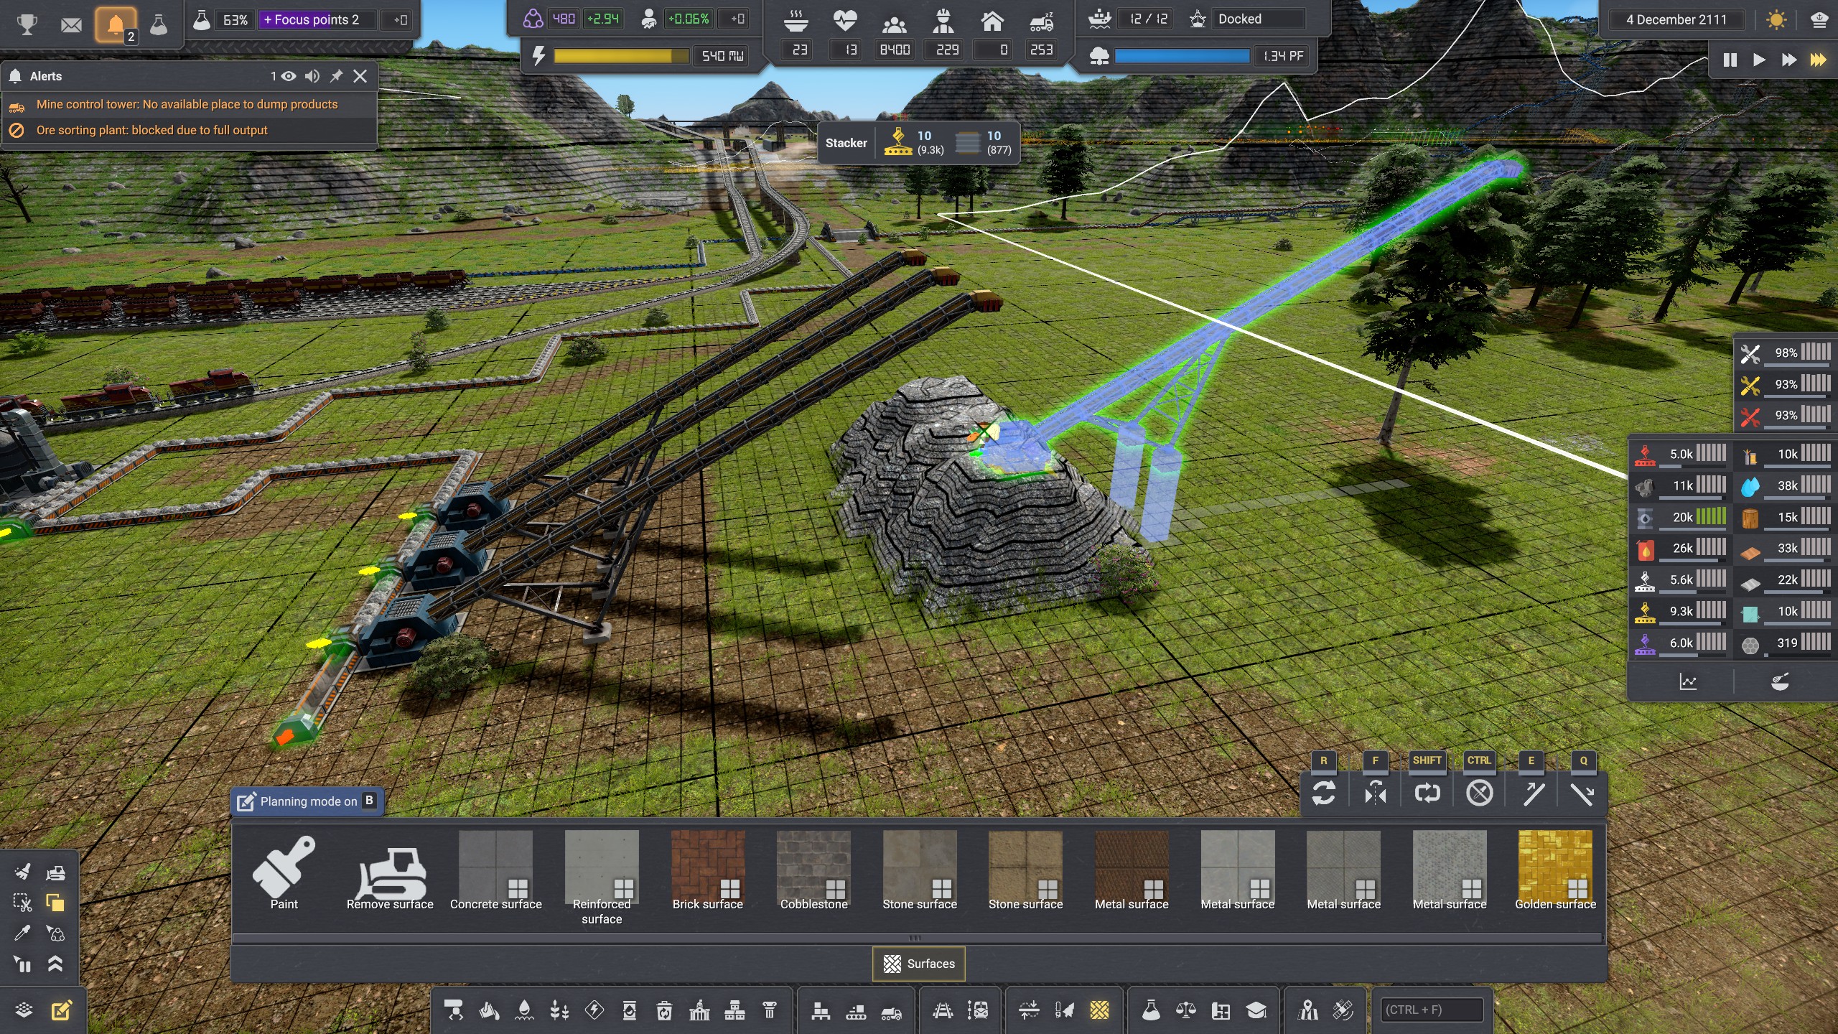The width and height of the screenshot is (1838, 1034).
Task: Open the rail tracks build category icon
Action: click(x=943, y=1011)
